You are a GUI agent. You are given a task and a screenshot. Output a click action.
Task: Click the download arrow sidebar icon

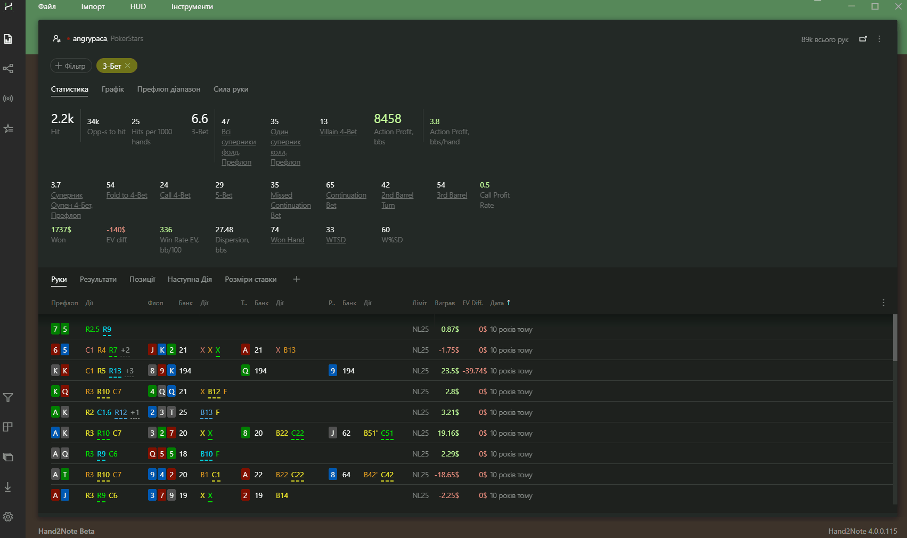point(8,487)
